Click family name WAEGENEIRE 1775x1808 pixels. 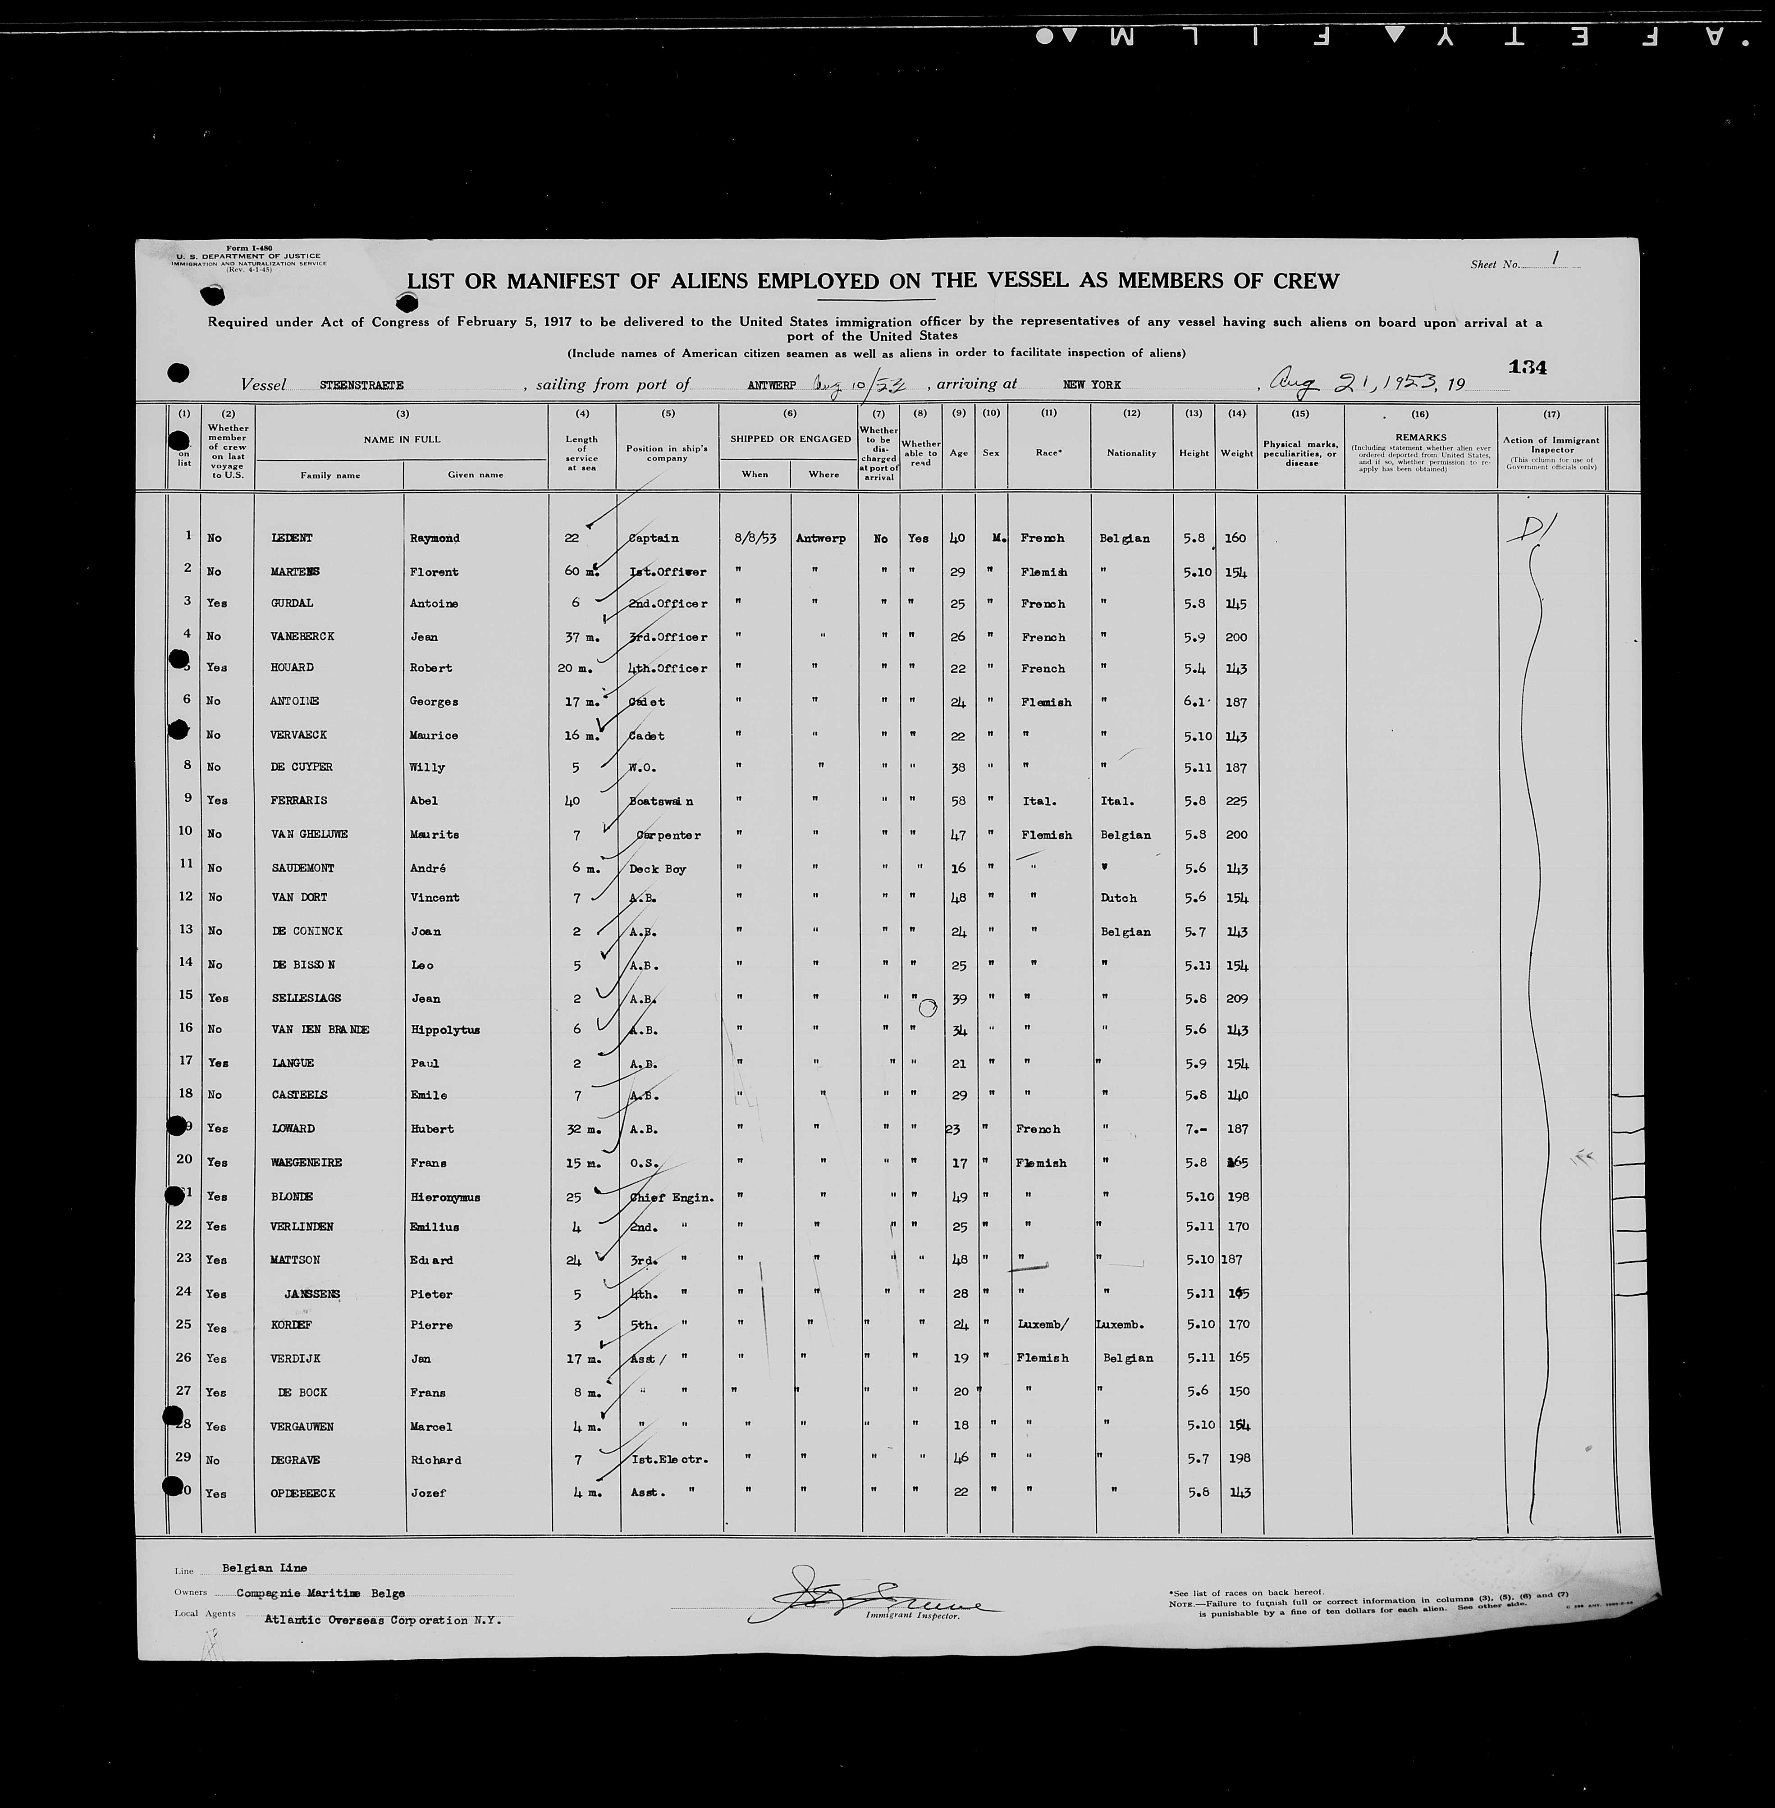[x=306, y=1162]
